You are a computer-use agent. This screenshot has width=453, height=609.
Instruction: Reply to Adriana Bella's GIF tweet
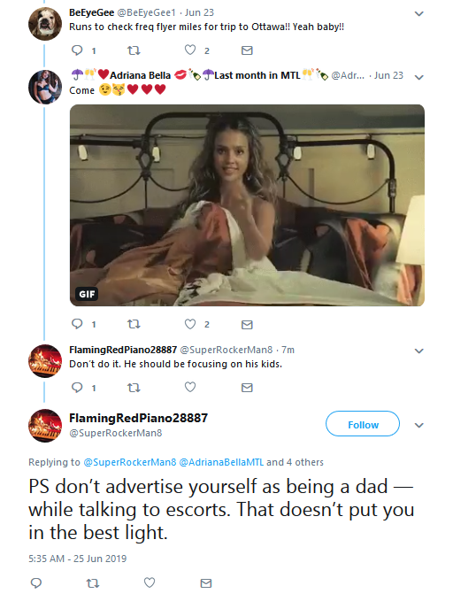[77, 324]
